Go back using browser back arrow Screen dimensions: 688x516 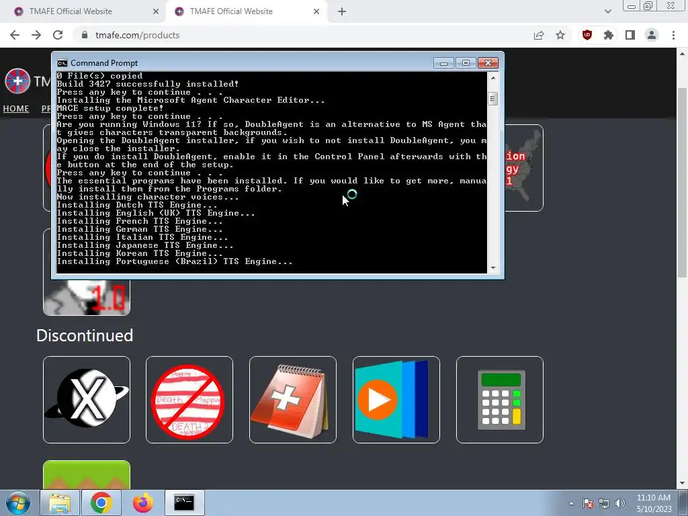coord(15,35)
